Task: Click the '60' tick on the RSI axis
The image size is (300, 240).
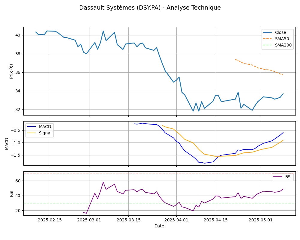Action: tap(18, 181)
